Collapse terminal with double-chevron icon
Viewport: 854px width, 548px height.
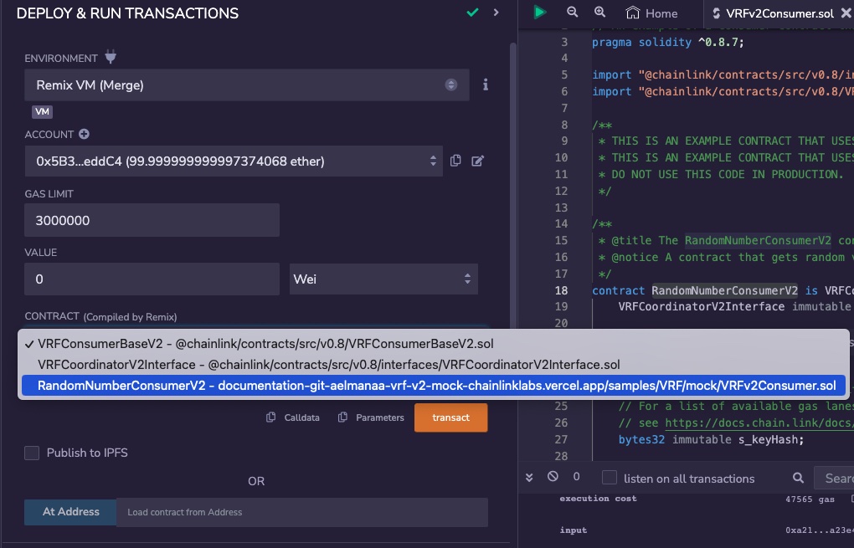point(529,477)
